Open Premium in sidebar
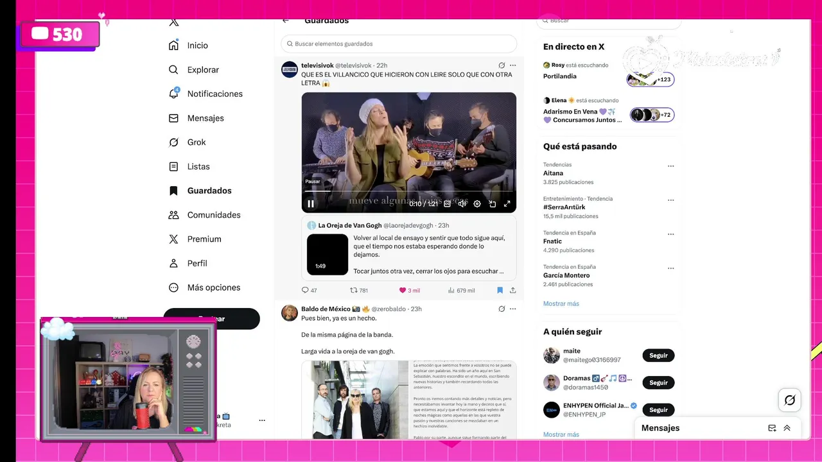Image resolution: width=822 pixels, height=462 pixels. click(195, 239)
